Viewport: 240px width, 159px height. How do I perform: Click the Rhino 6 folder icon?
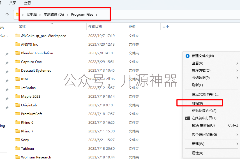(18, 122)
